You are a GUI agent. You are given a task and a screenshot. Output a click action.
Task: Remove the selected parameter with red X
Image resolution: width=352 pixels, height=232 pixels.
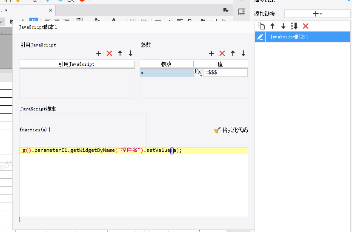point(222,53)
